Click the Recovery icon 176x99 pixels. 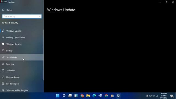(3, 64)
